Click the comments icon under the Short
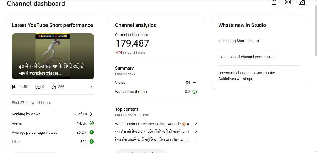 pyautogui.click(x=38, y=87)
